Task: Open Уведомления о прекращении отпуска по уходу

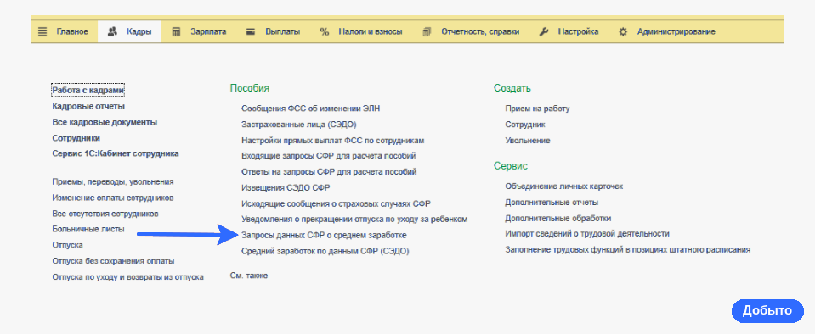Action: coord(354,220)
